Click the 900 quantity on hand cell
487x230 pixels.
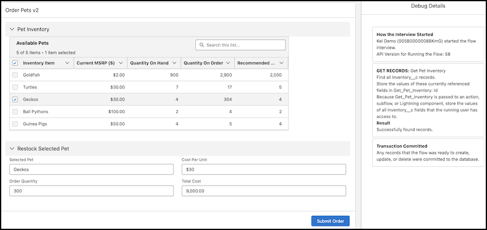coord(174,75)
